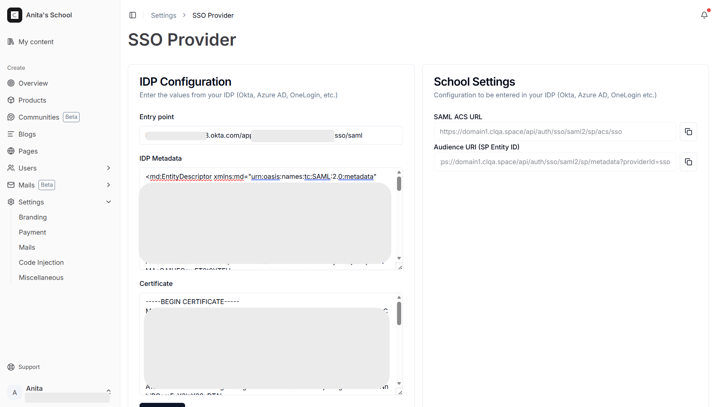Collapse the Settings submenu

(109, 202)
